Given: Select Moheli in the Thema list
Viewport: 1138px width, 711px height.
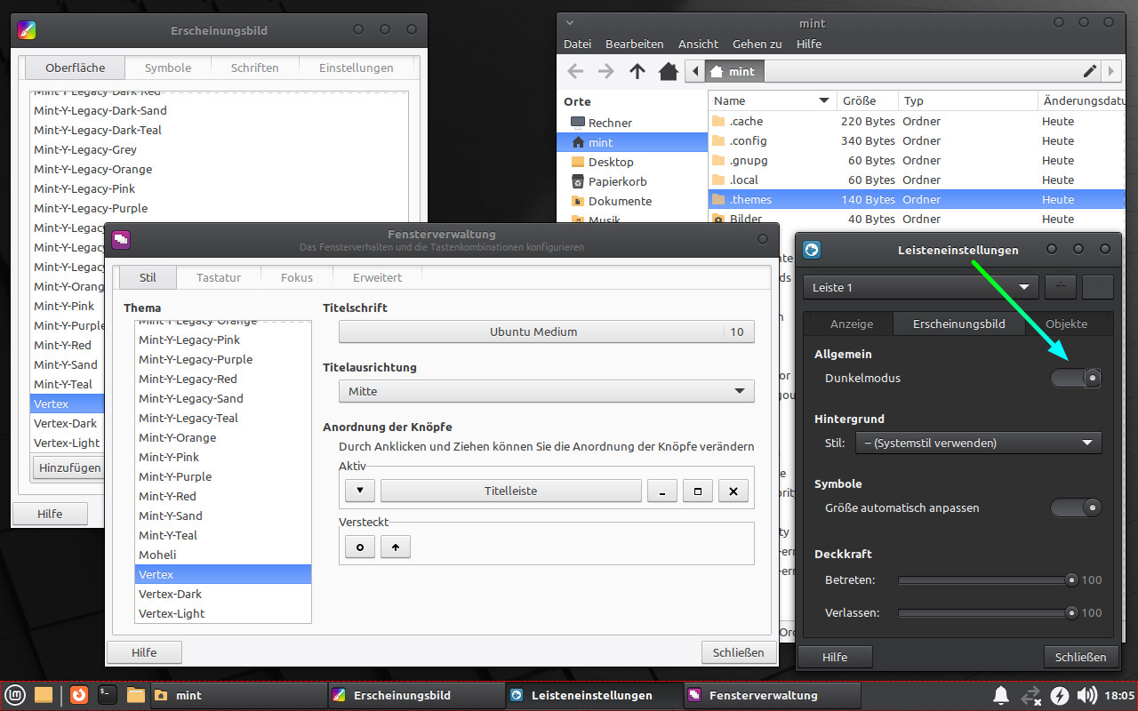Looking at the screenshot, I should click(x=223, y=555).
